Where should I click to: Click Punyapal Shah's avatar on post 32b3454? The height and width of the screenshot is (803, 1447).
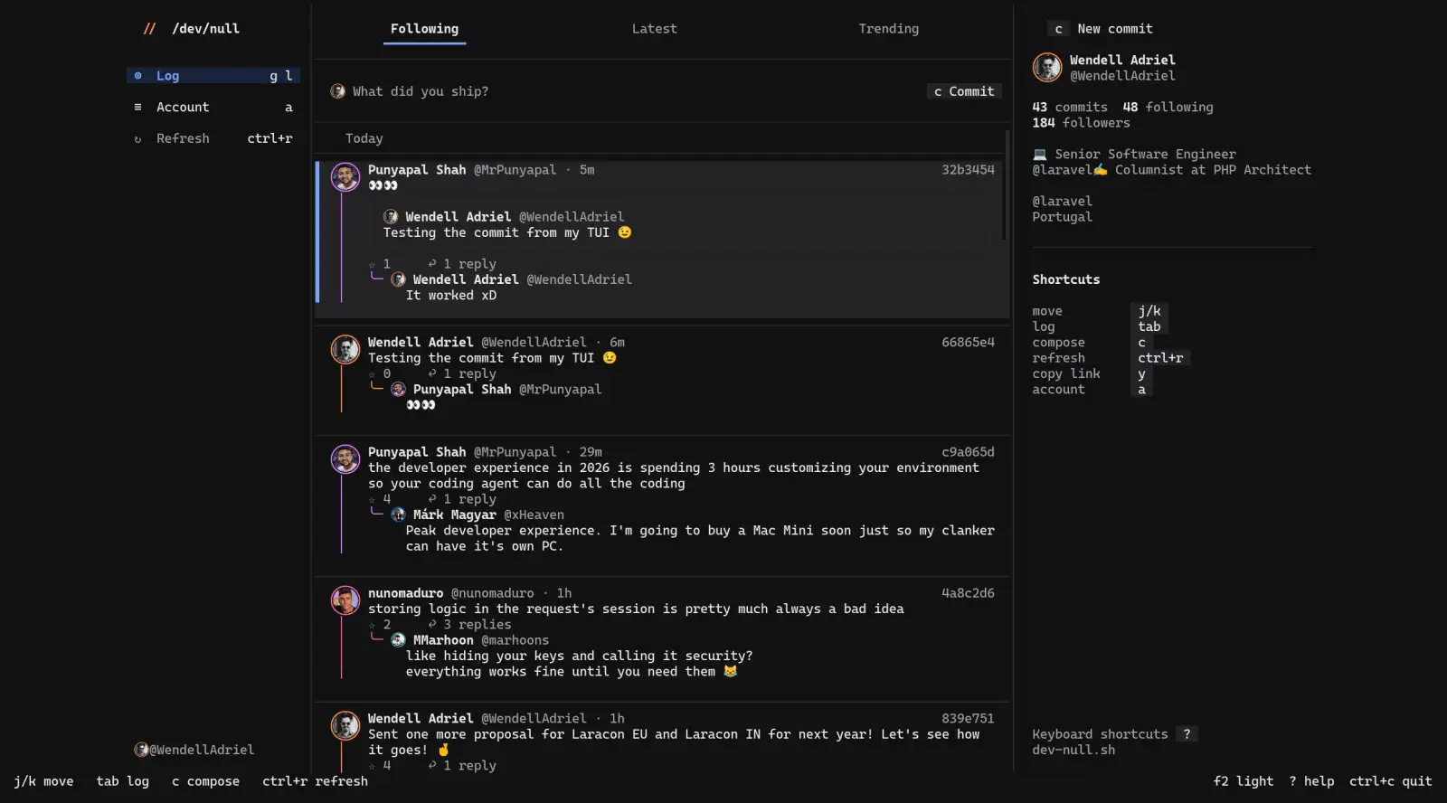pos(345,176)
